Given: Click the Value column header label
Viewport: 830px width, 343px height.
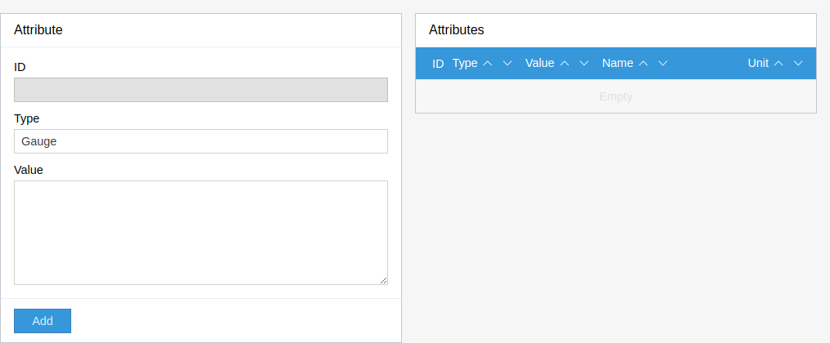Looking at the screenshot, I should pos(539,63).
